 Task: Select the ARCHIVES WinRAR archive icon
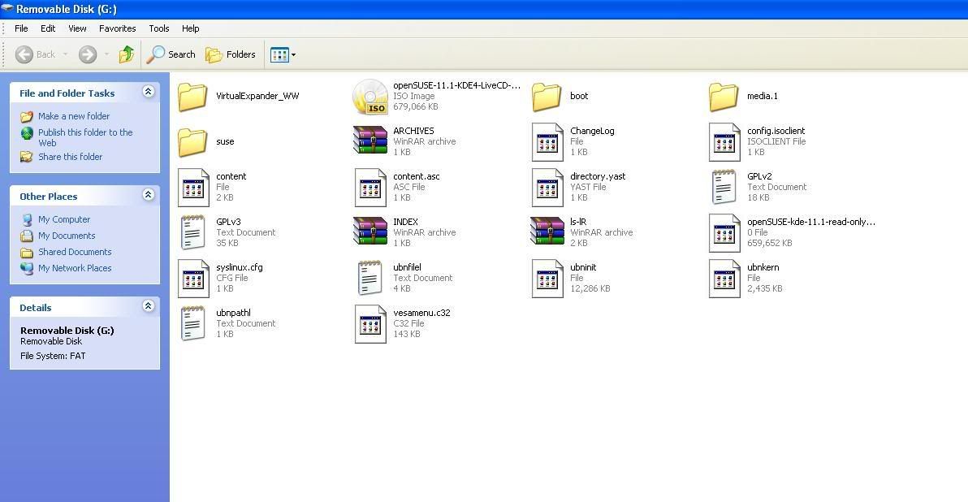[369, 141]
